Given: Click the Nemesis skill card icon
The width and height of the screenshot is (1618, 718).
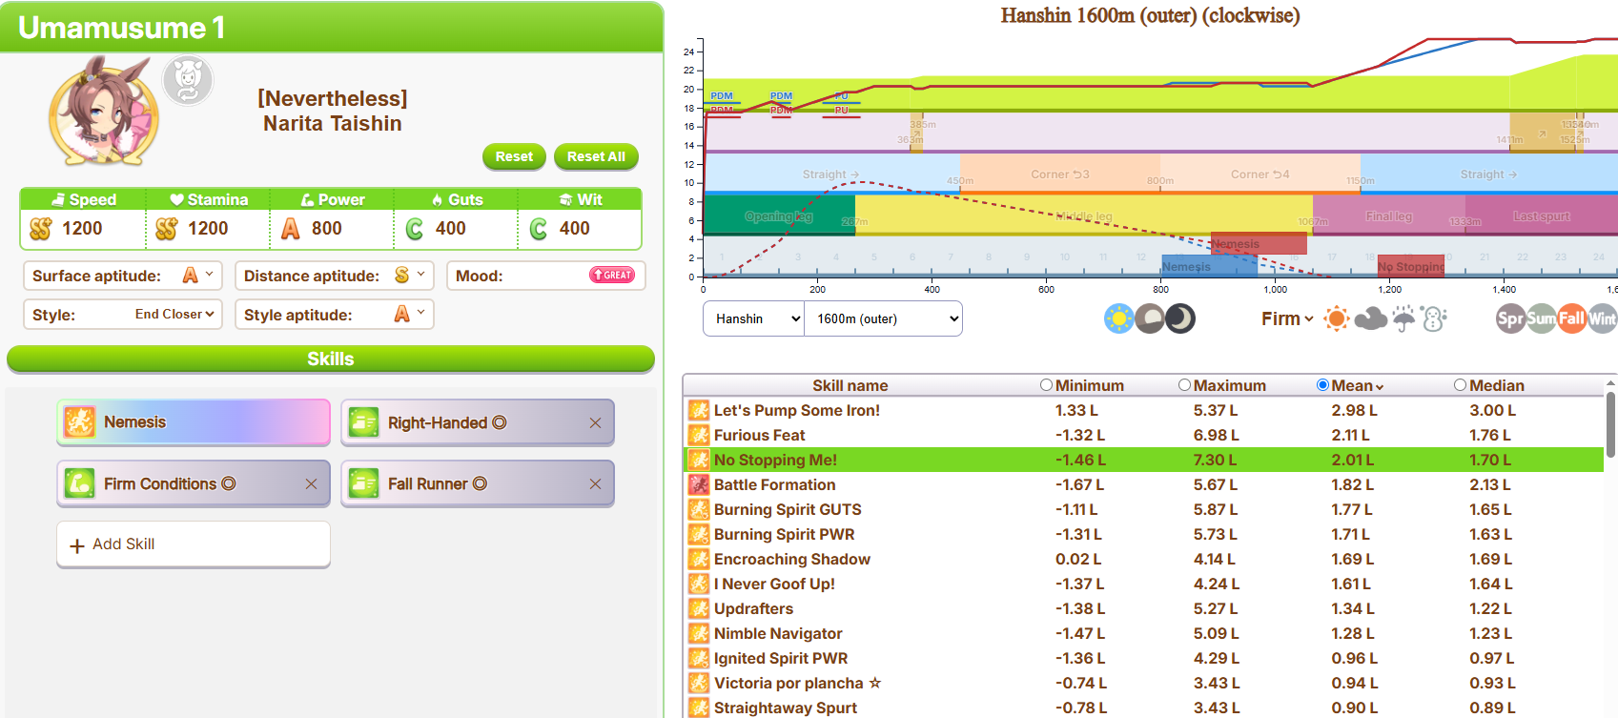Looking at the screenshot, I should pos(80,422).
